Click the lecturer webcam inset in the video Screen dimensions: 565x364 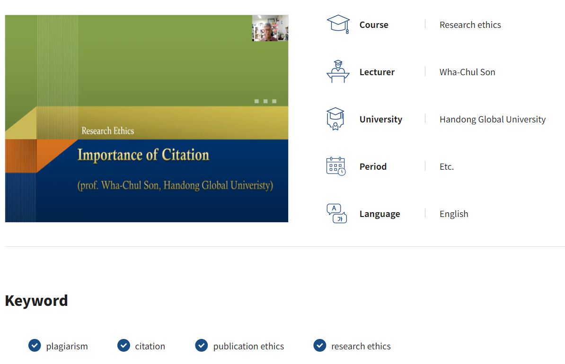click(270, 28)
